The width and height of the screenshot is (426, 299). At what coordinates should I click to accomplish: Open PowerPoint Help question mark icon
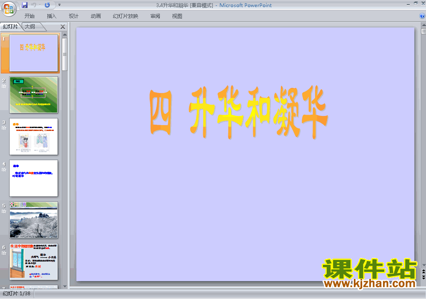coord(422,16)
